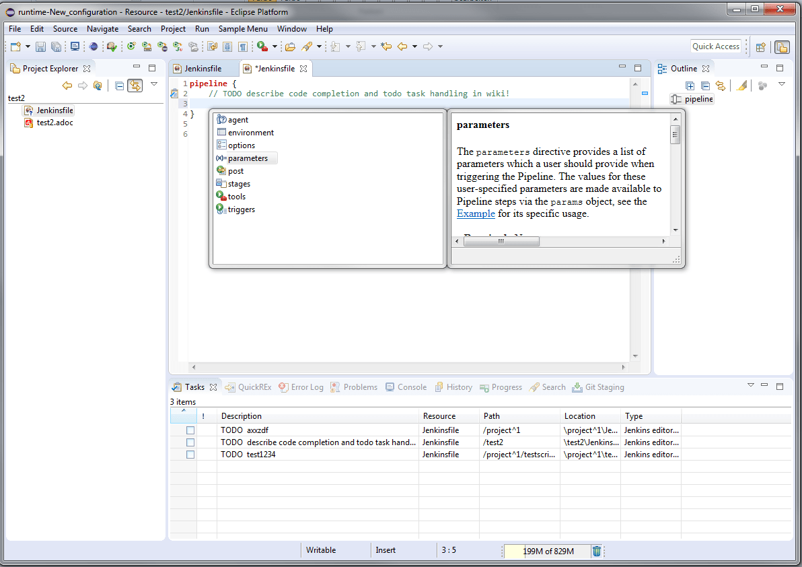This screenshot has height=567, width=802.
Task: Open the Tasks view menu arrow
Action: 750,385
